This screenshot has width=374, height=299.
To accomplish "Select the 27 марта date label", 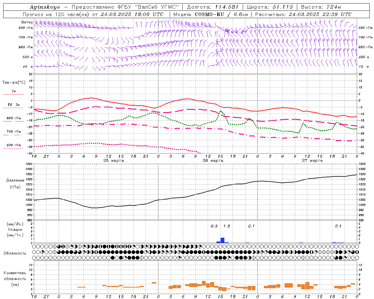I will pos(312,161).
